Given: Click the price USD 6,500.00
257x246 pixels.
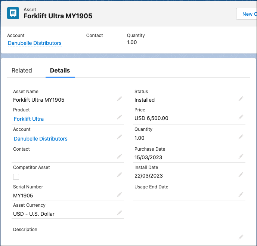Looking at the screenshot, I should coord(151,118).
